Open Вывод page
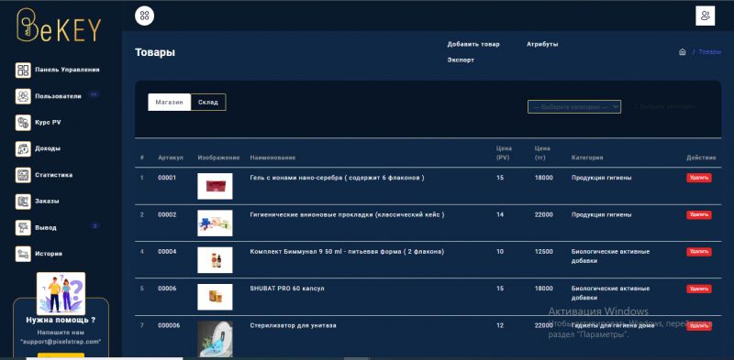This screenshot has width=734, height=360. (45, 228)
